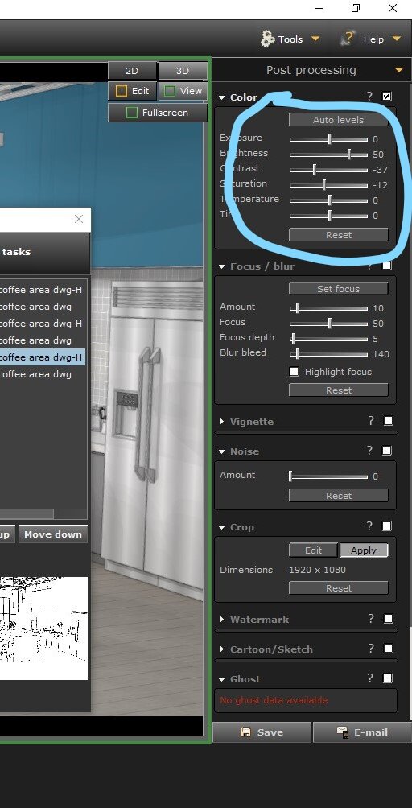The height and width of the screenshot is (808, 412).
Task: Open help for Vignette
Action: coord(370,420)
